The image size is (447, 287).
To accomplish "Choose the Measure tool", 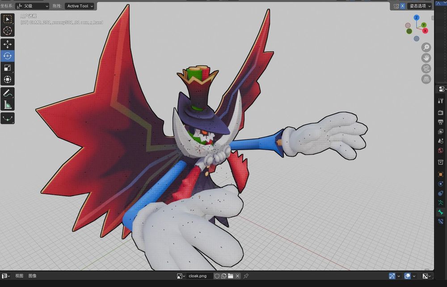I will coord(8,105).
